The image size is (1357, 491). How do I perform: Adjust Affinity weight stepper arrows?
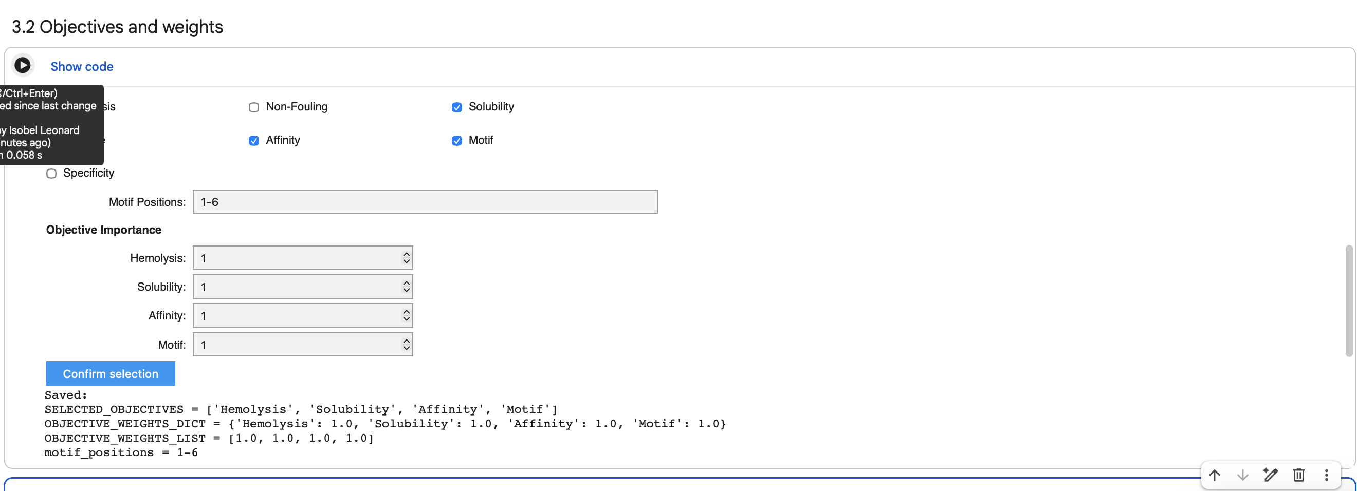tap(406, 316)
